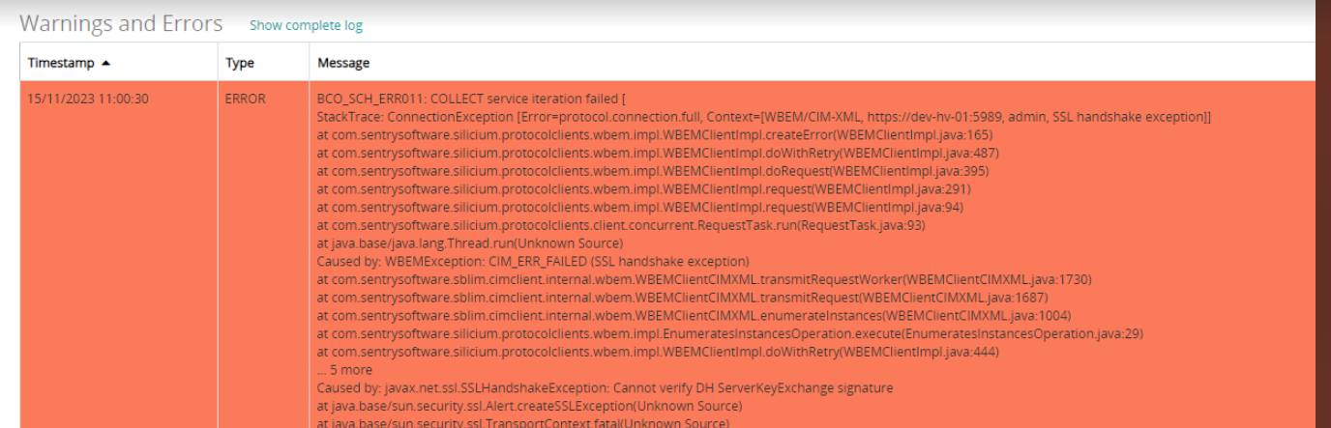Open the Show complete log link
Viewport: 1331px width, 428px height.
pos(306,26)
